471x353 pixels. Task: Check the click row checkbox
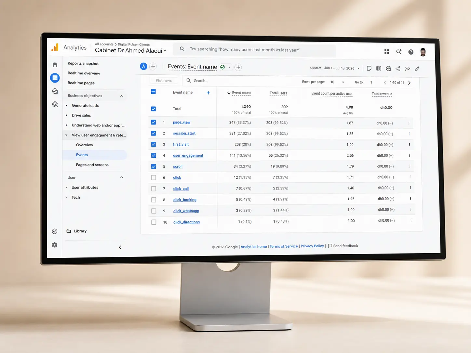[154, 177]
